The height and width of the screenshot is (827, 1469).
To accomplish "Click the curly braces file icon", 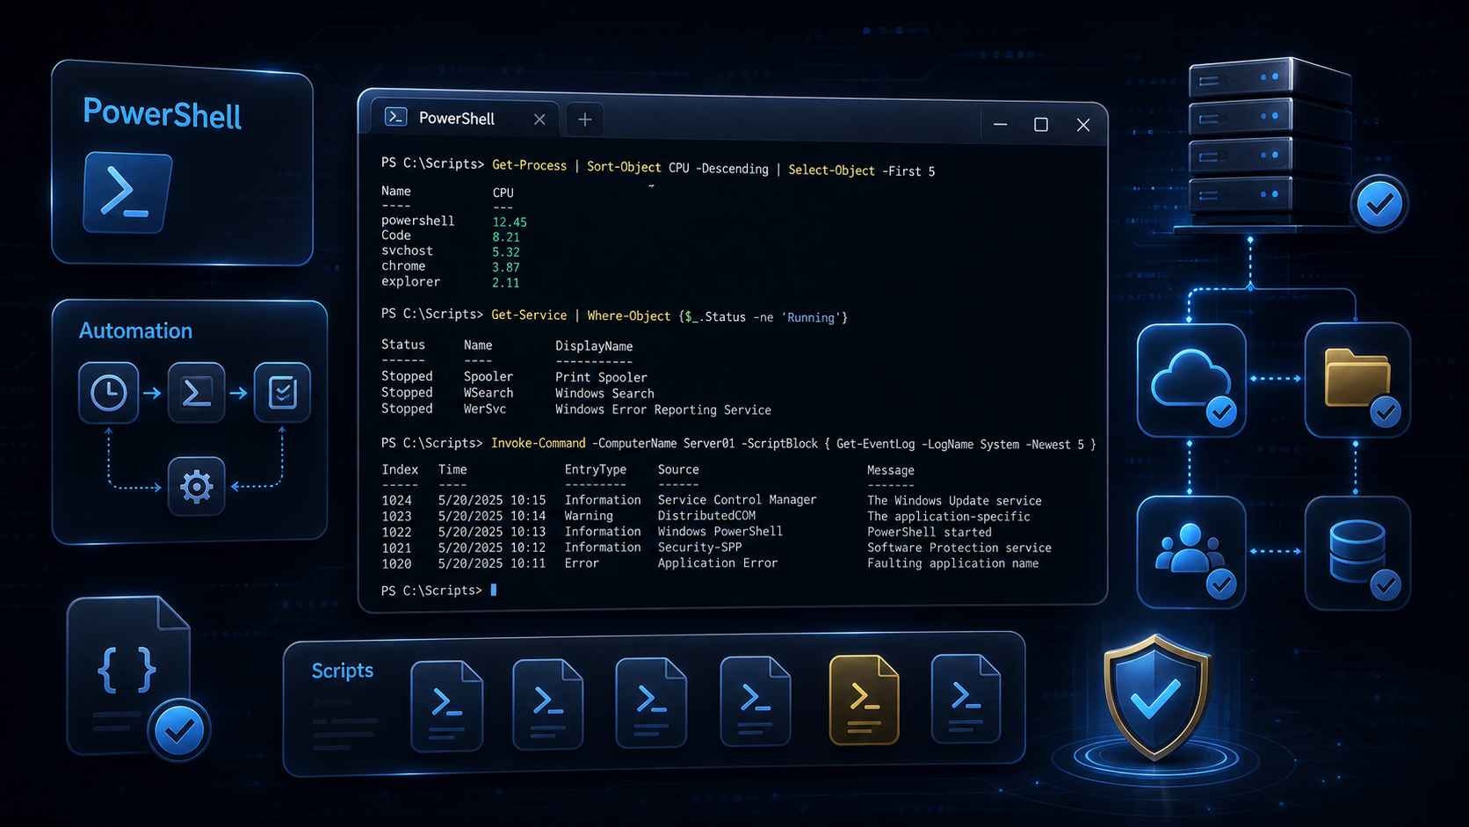I will (x=128, y=674).
